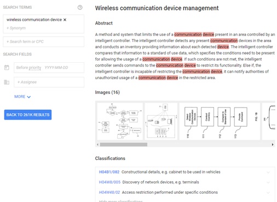The image size is (277, 202).
Task: Click 'Constructional details, e.g. cabinet' description text
Action: click(171, 172)
